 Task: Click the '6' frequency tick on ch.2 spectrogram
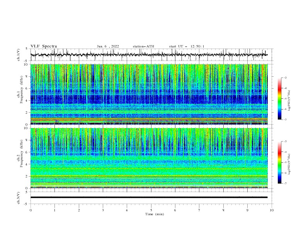(27, 152)
